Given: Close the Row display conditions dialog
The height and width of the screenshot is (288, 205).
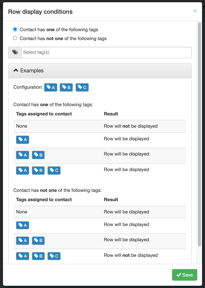Looking at the screenshot, I should click(x=195, y=11).
